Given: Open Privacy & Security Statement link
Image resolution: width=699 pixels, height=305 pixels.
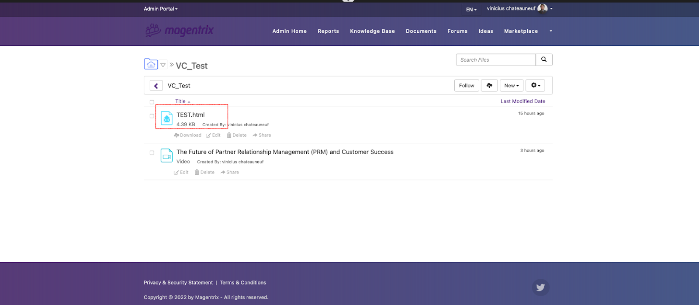Looking at the screenshot, I should point(178,283).
